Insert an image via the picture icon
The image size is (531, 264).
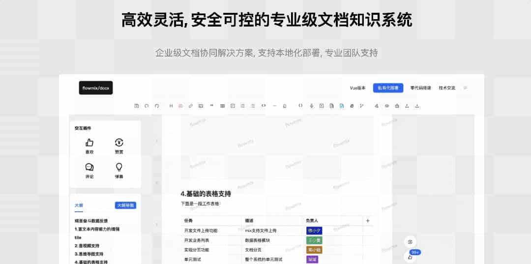pyautogui.click(x=201, y=106)
